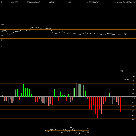Click the RSI line peak near top

[35, 27]
